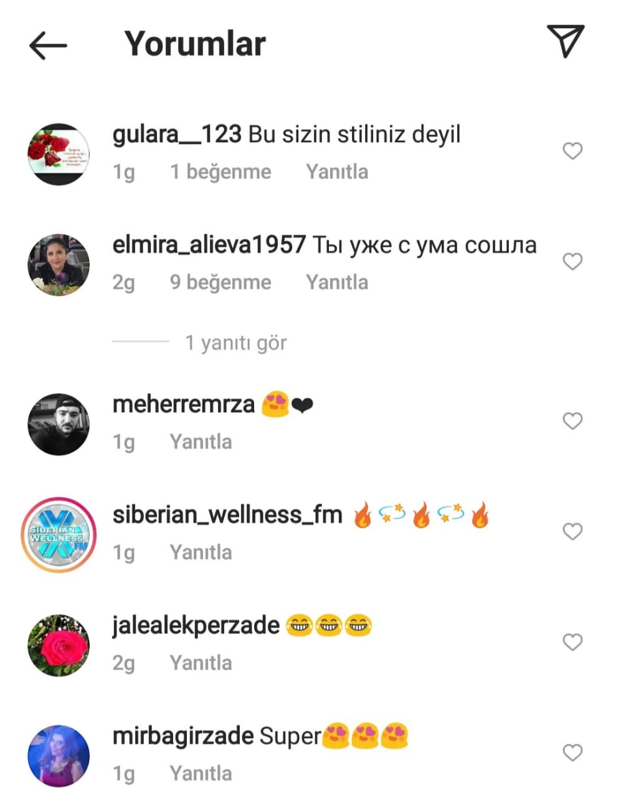Expand the '1 yanıtı gör' replies
This screenshot has height=798, width=621.
(236, 343)
